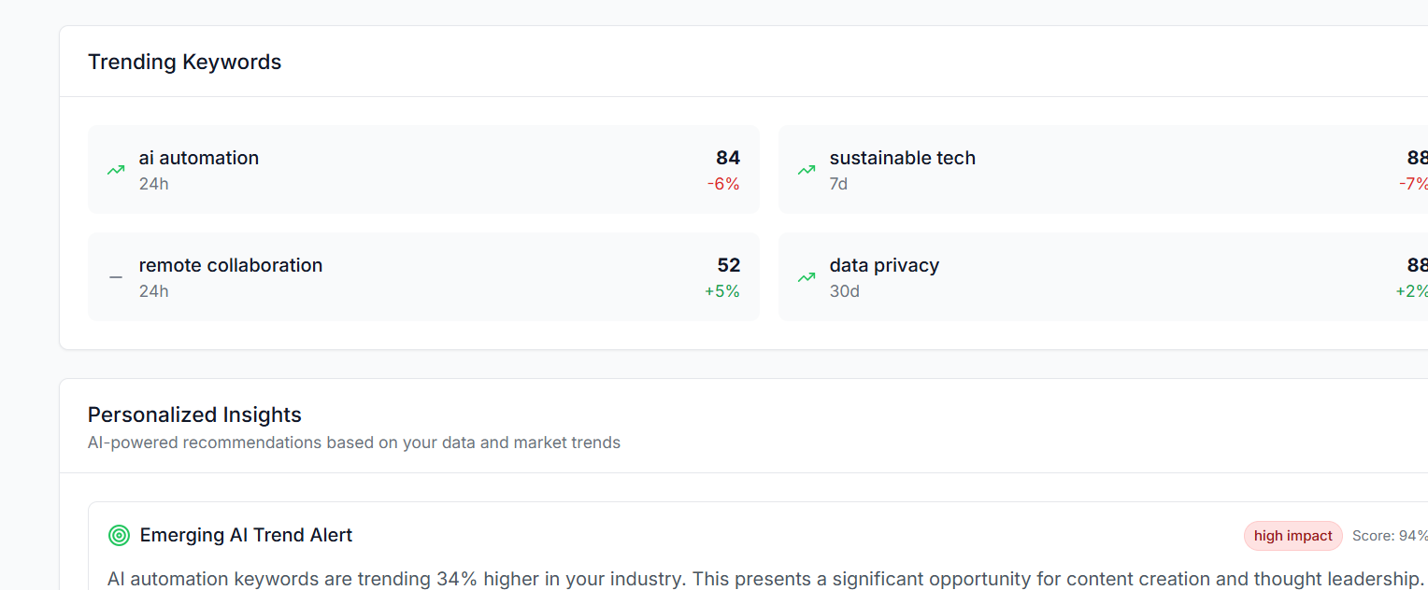Click the flat trend dash beside remote collaboration

click(116, 277)
